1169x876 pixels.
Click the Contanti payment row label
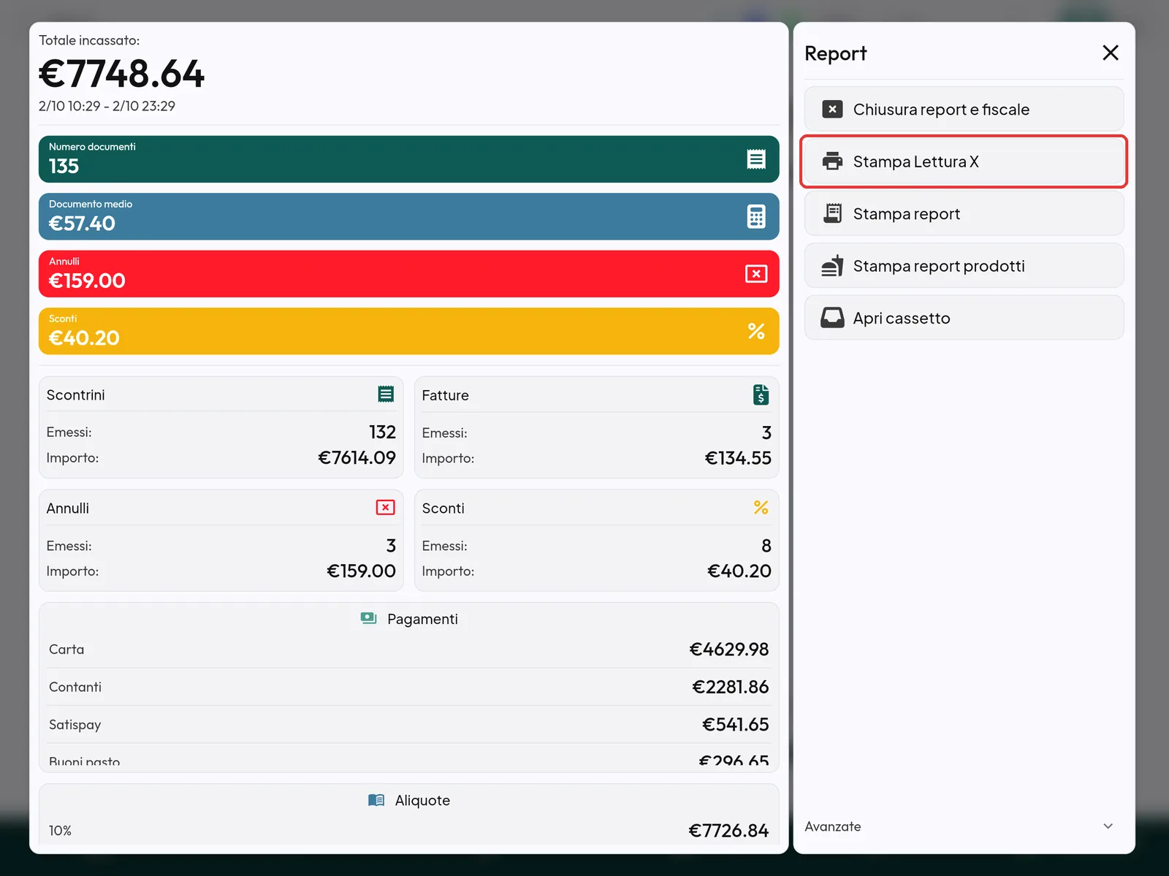[x=75, y=687]
